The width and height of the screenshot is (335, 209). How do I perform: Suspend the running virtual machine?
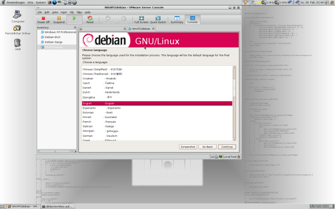coord(59,20)
